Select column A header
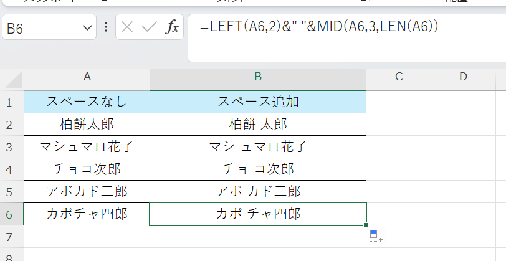Image resolution: width=506 pixels, height=261 pixels. (x=87, y=77)
